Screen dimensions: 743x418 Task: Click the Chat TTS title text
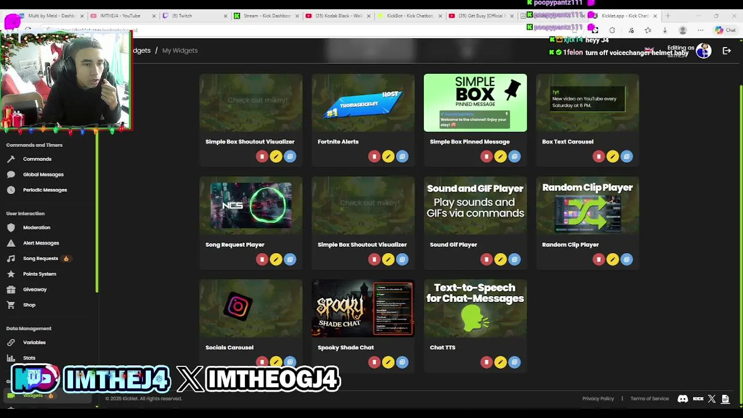[x=442, y=347]
